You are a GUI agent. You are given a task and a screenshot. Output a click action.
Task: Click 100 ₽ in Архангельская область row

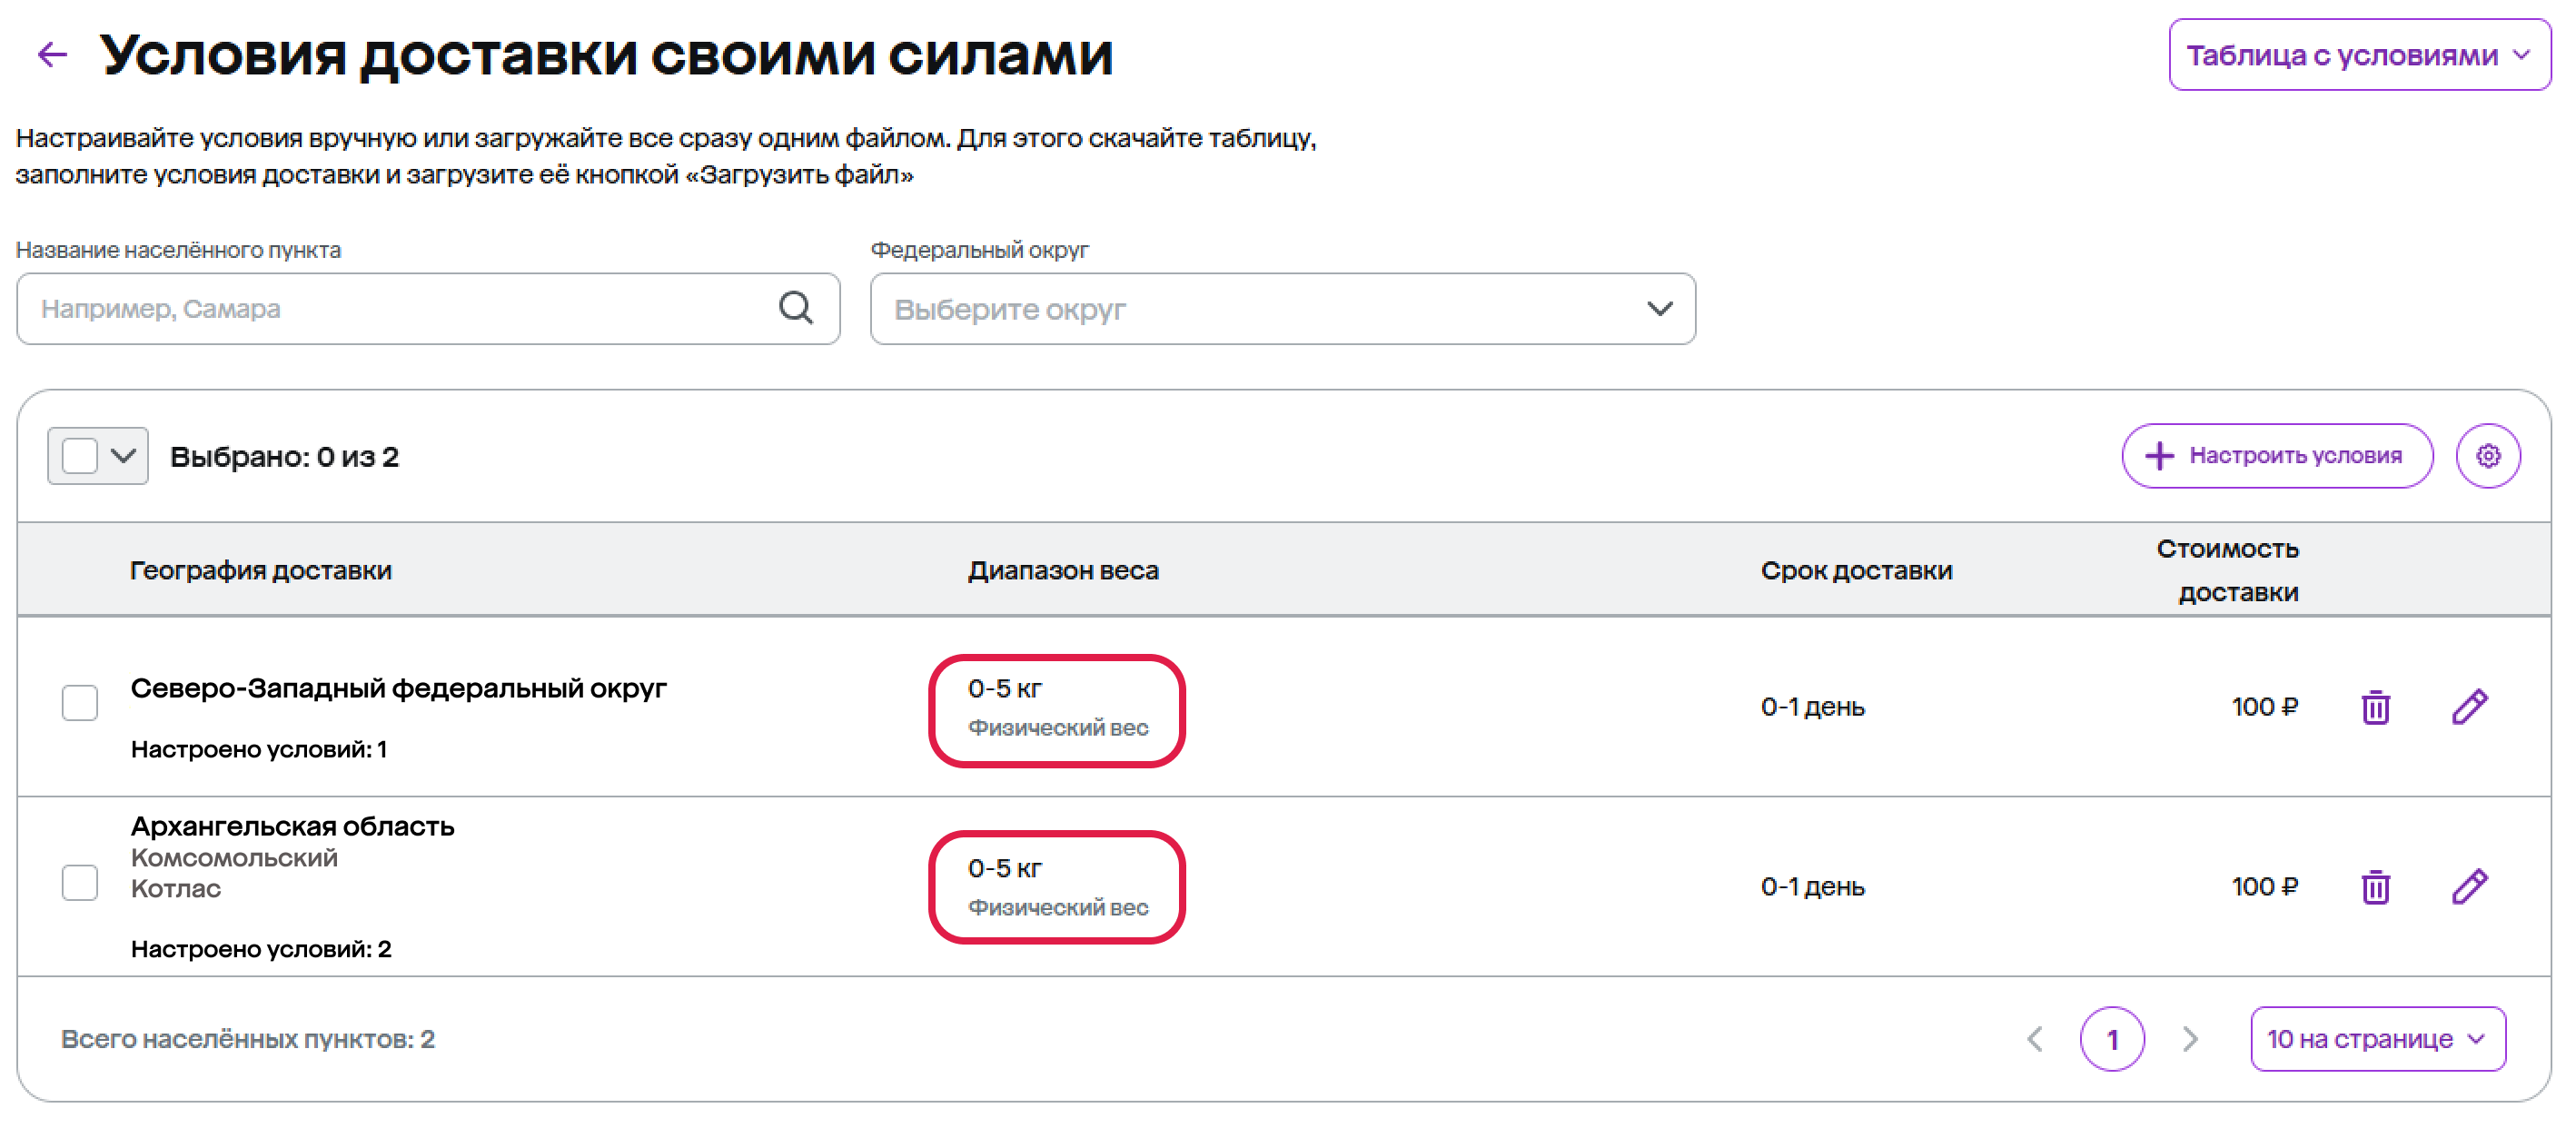2264,887
